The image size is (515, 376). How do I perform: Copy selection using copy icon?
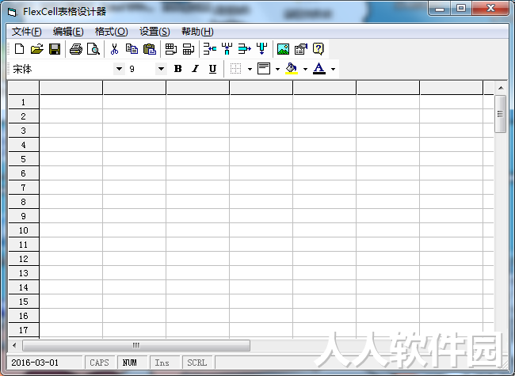pyautogui.click(x=132, y=49)
